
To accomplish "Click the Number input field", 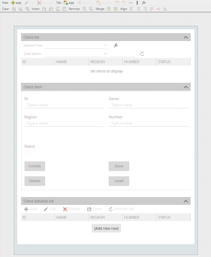I will (148, 123).
